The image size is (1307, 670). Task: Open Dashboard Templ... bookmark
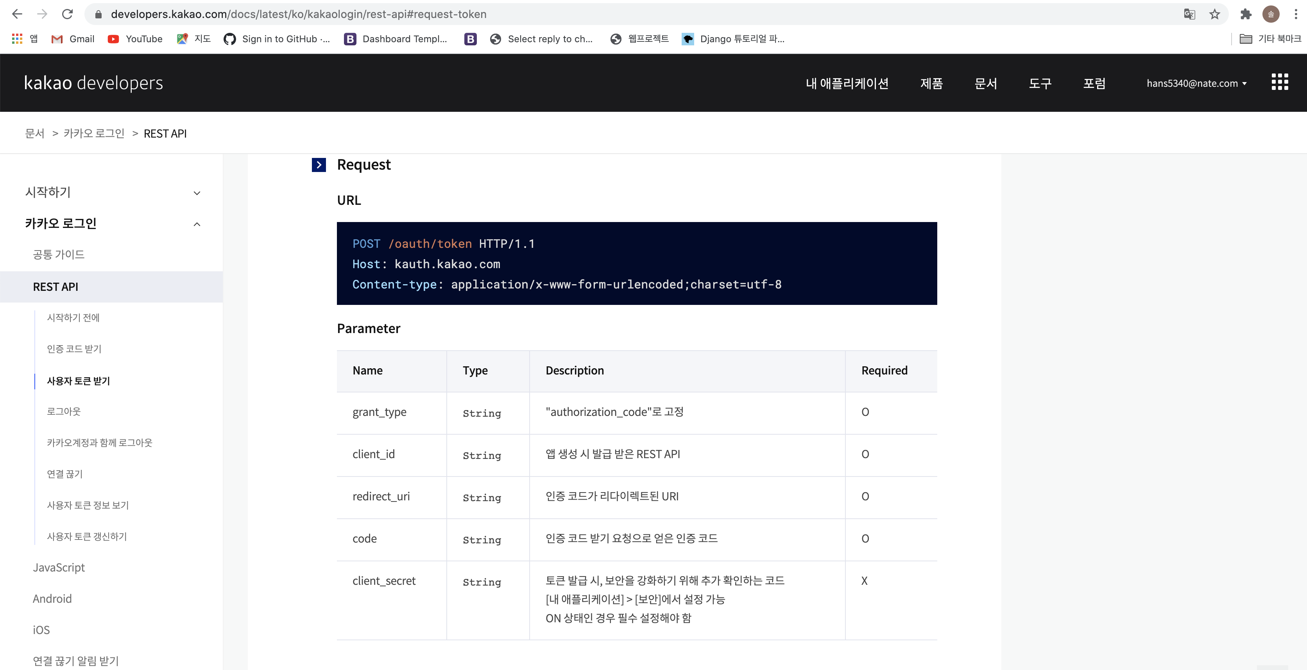pos(396,39)
